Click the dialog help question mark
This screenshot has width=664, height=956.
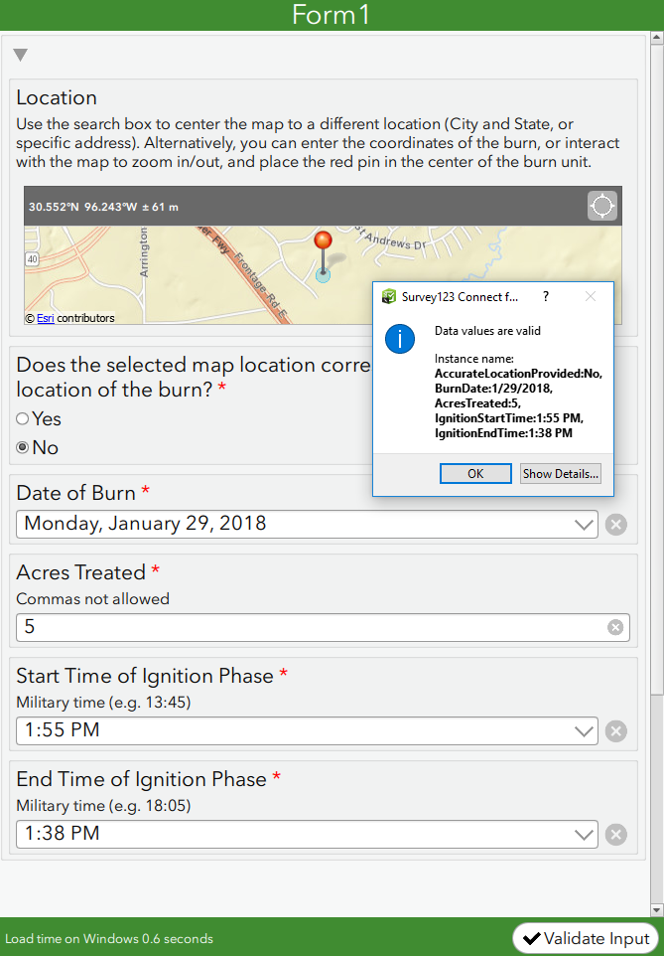[x=545, y=296]
